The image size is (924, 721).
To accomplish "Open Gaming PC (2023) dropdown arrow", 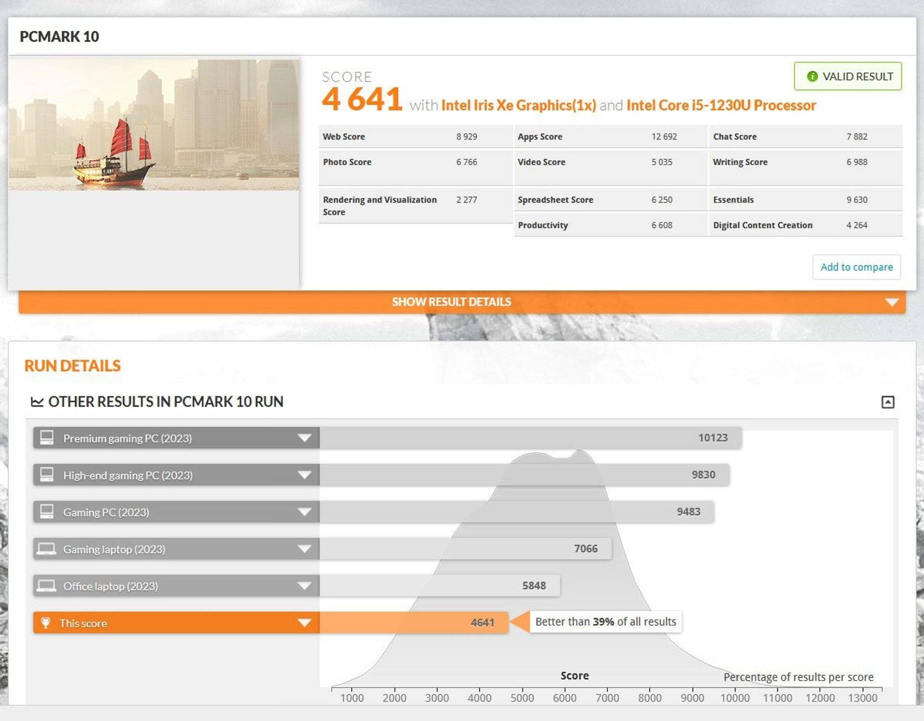I will (x=304, y=512).
